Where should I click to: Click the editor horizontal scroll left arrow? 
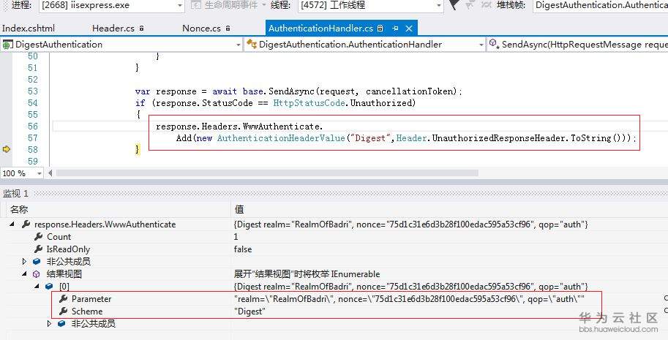point(50,173)
